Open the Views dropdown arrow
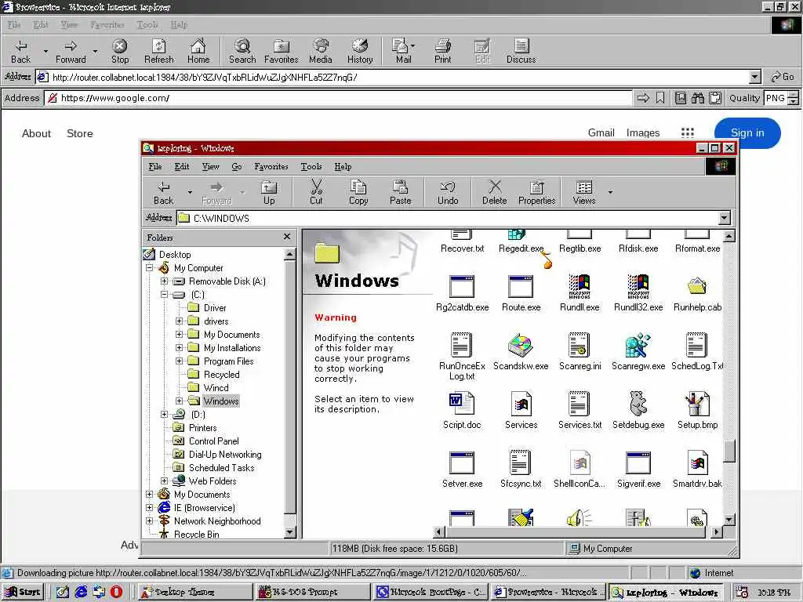The width and height of the screenshot is (803, 602). tap(610, 192)
